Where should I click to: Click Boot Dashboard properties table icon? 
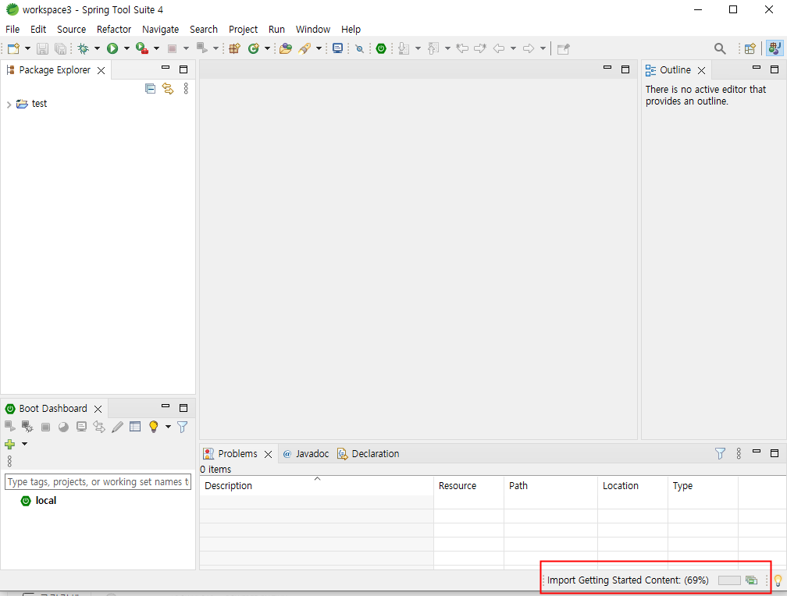point(135,427)
